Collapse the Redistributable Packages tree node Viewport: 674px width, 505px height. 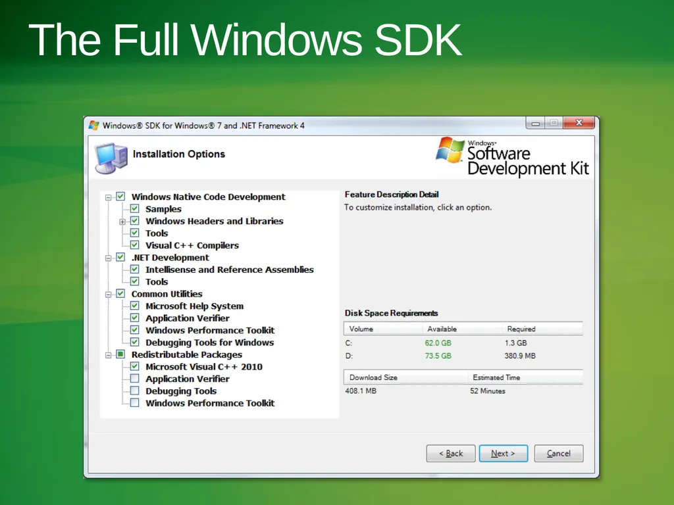[109, 355]
